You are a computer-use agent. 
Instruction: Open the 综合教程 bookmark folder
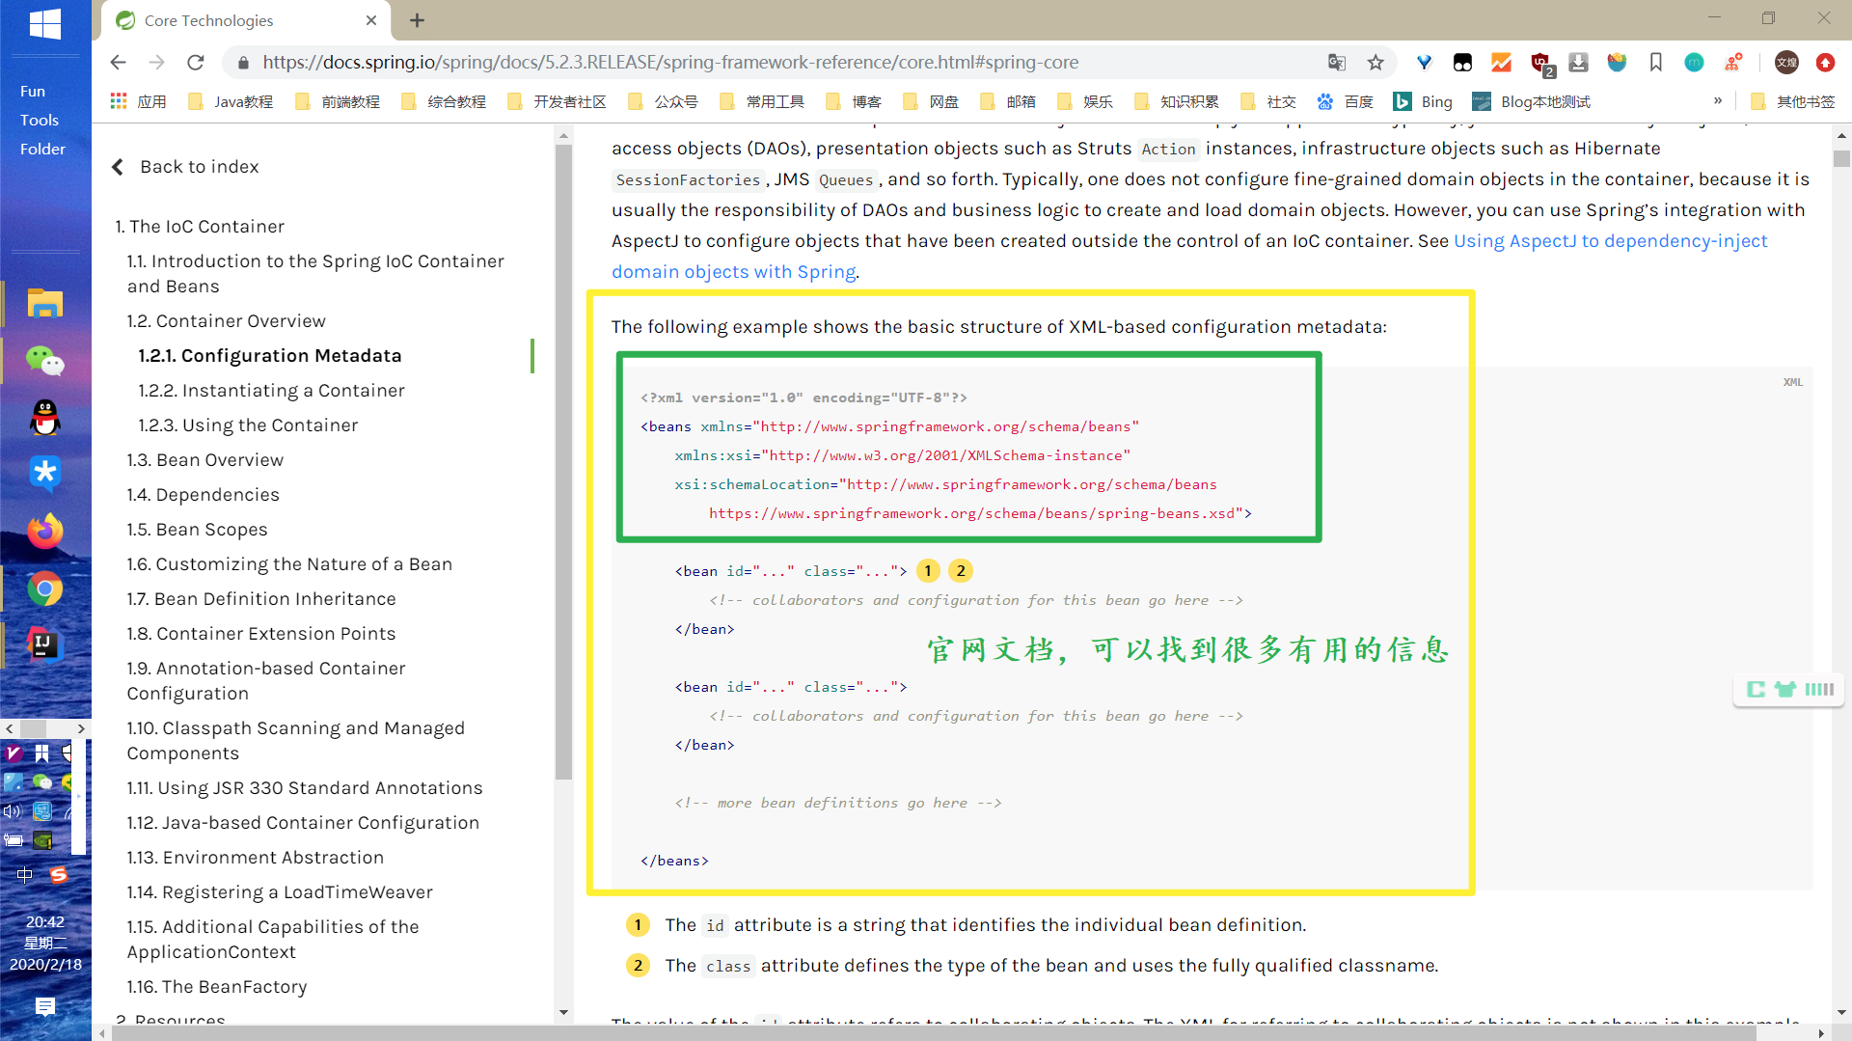point(444,101)
